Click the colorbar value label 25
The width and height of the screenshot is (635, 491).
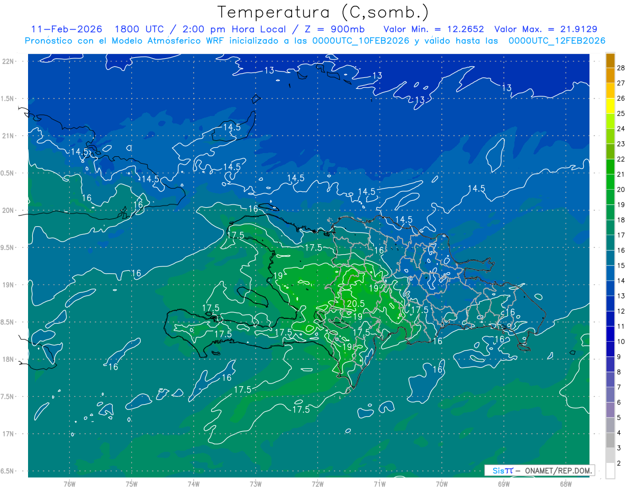621,113
